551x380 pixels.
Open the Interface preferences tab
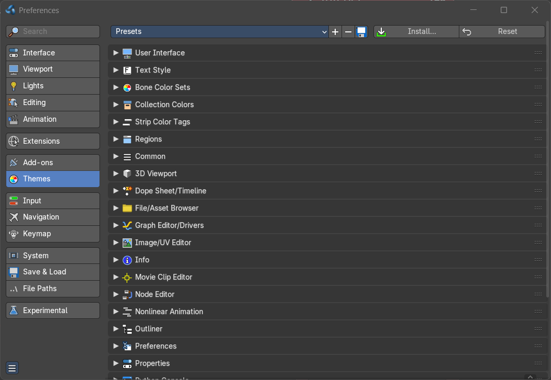point(53,53)
